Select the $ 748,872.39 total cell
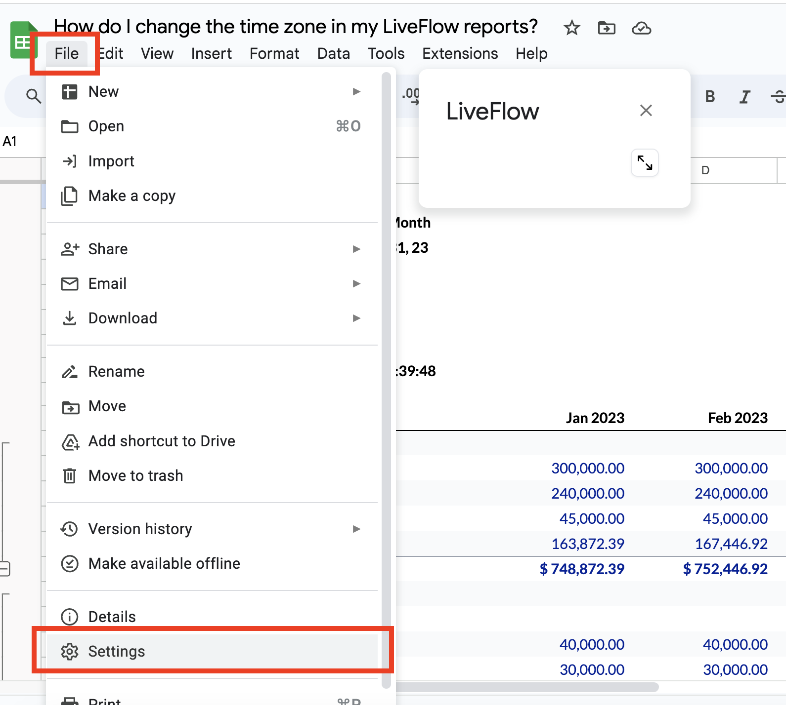 point(582,569)
